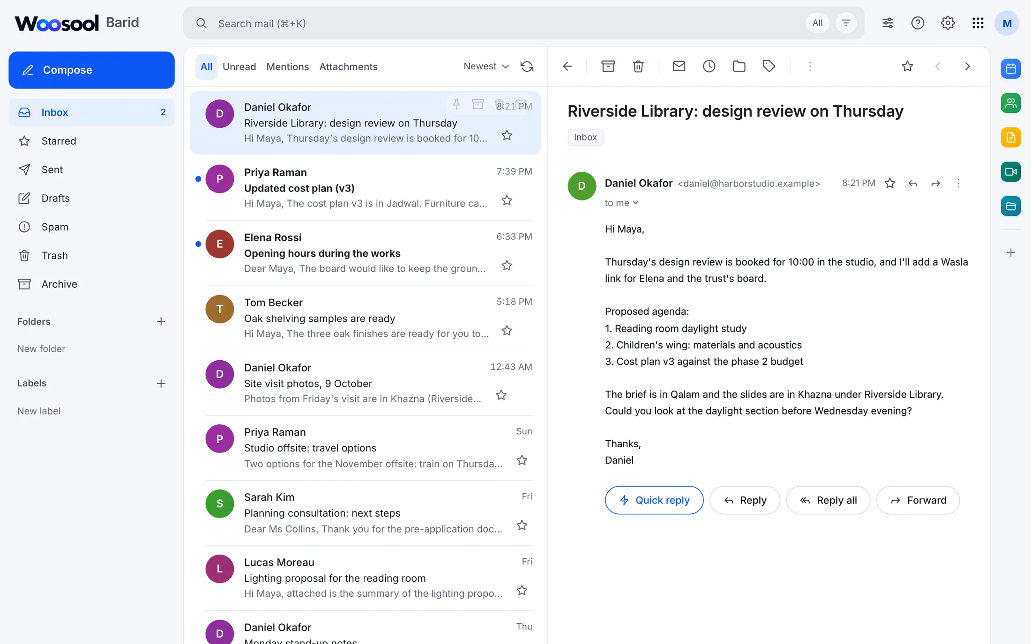The image size is (1031, 644).
Task: Click the Reply all button
Action: click(x=828, y=500)
